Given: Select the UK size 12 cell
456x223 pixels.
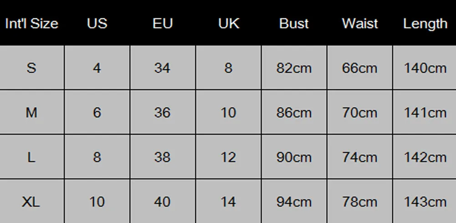Looking at the screenshot, I should [x=228, y=157].
